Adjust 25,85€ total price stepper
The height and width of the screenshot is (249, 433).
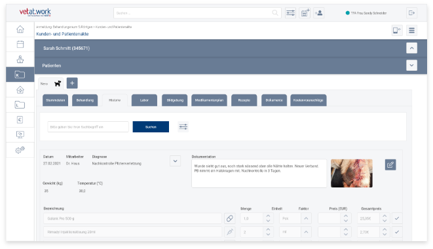[385, 218]
